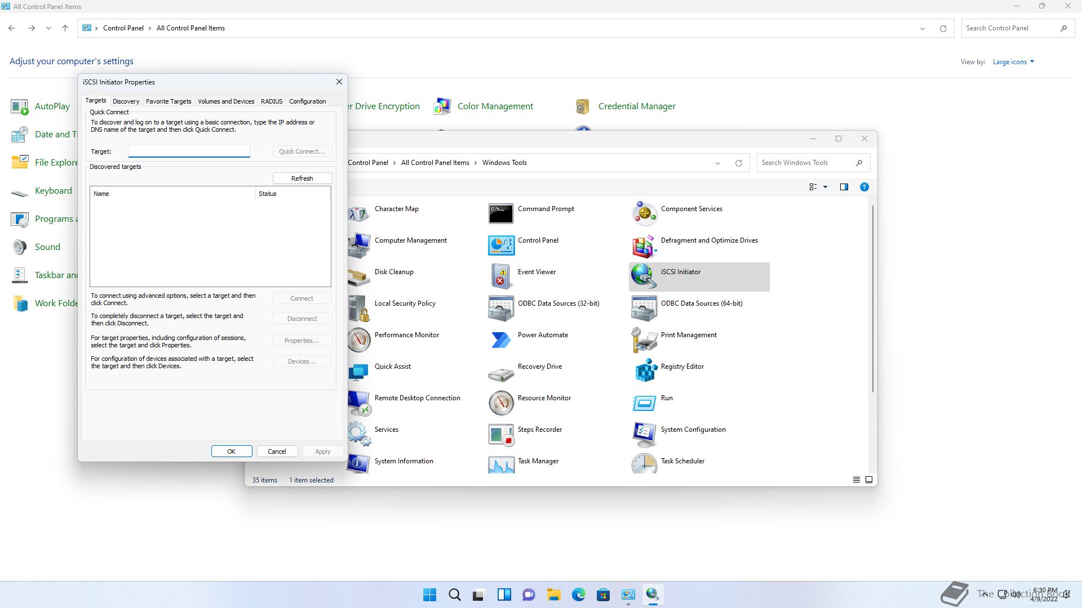Click Cancel in iSCSI Initiator Properties
Image resolution: width=1082 pixels, height=608 pixels.
coord(277,451)
